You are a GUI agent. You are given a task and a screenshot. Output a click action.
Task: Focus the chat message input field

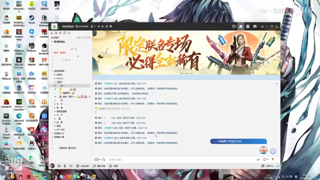pyautogui.click(x=181, y=160)
